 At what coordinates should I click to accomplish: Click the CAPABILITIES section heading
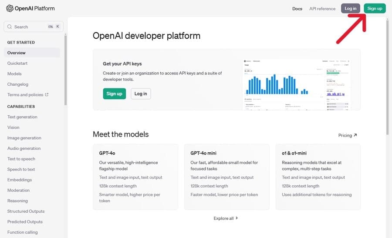point(21,107)
